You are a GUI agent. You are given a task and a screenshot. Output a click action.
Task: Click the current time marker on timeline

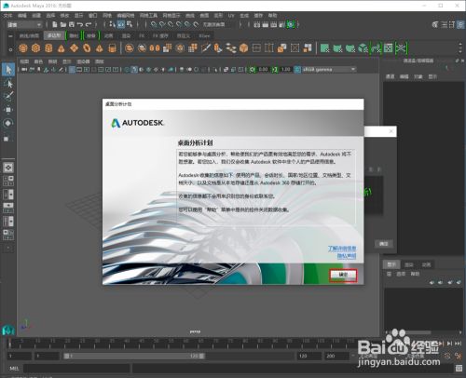pyautogui.click(x=9, y=343)
